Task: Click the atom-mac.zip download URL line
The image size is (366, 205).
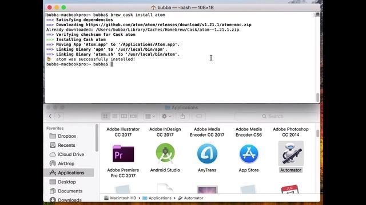Action: 149,24
